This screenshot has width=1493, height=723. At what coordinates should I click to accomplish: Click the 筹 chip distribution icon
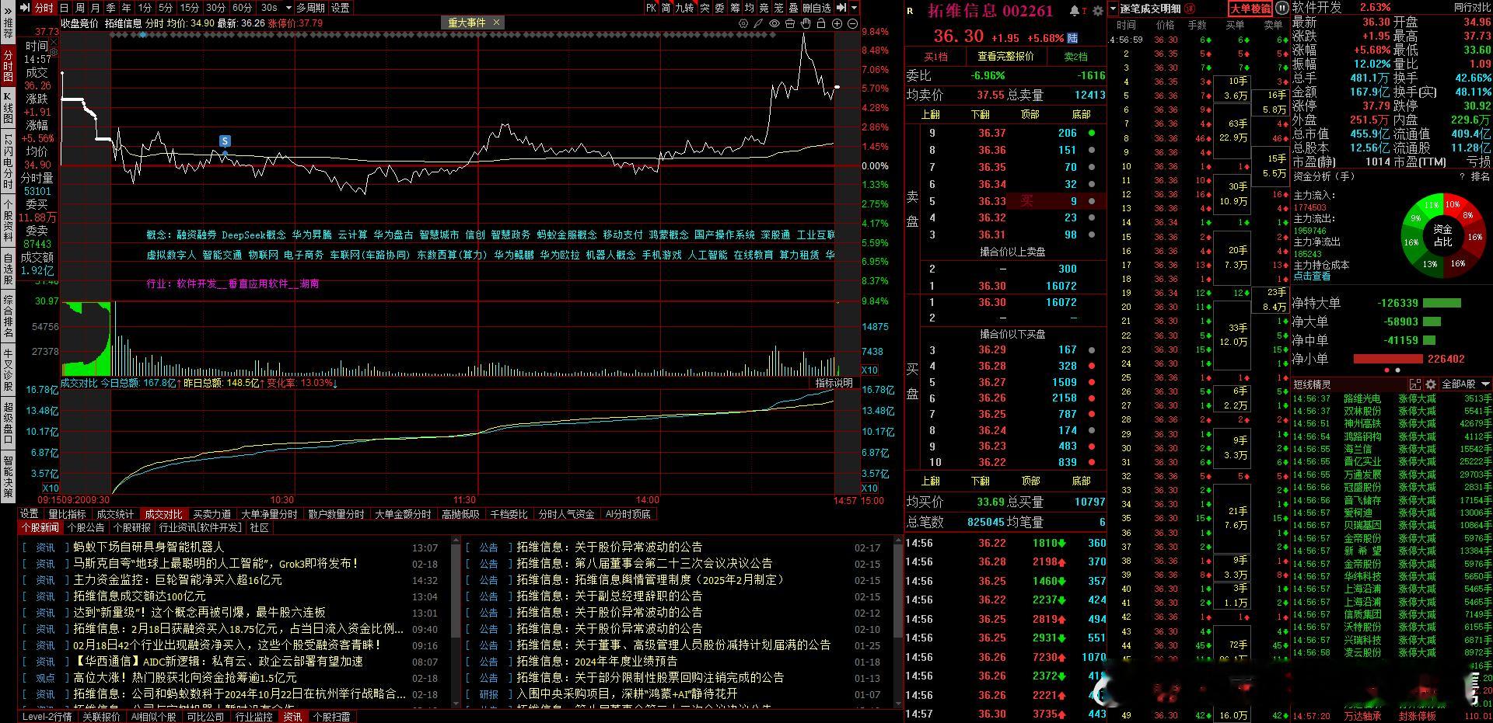(x=735, y=8)
